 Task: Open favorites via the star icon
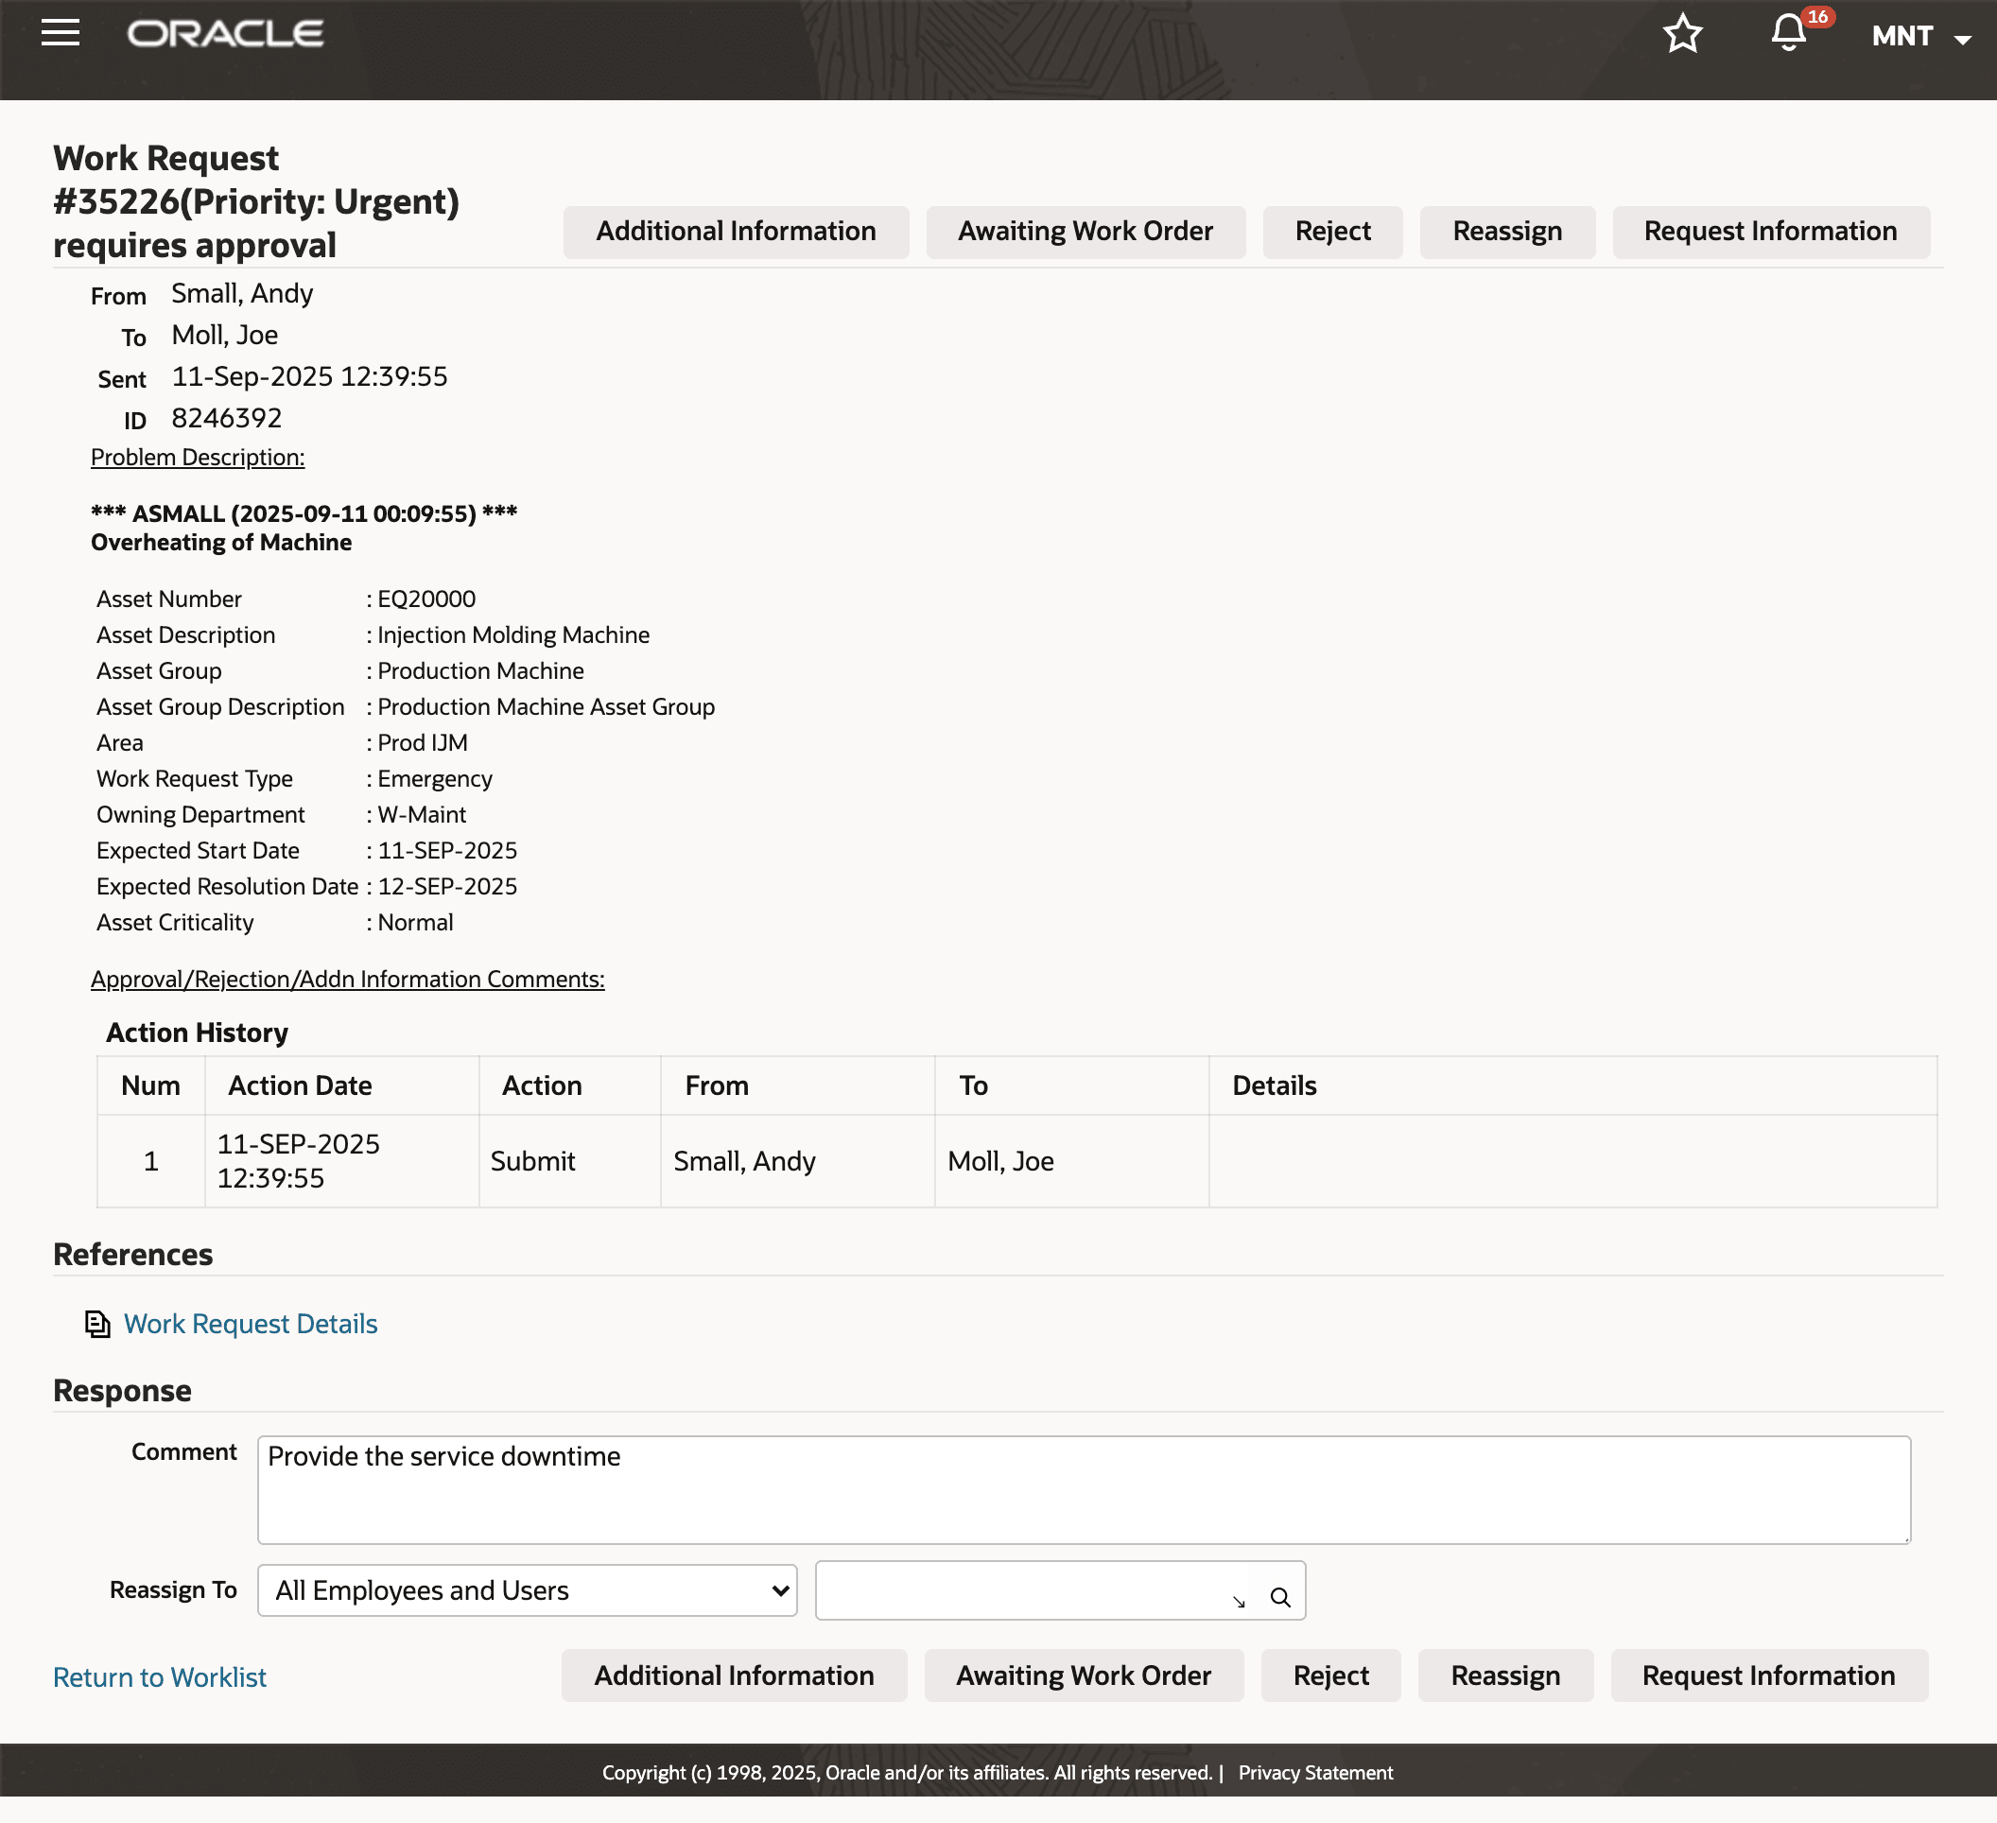pos(1682,35)
